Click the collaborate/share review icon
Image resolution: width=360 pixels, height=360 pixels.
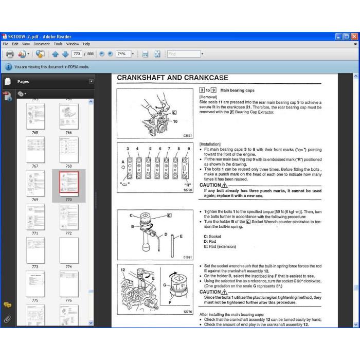point(40,54)
